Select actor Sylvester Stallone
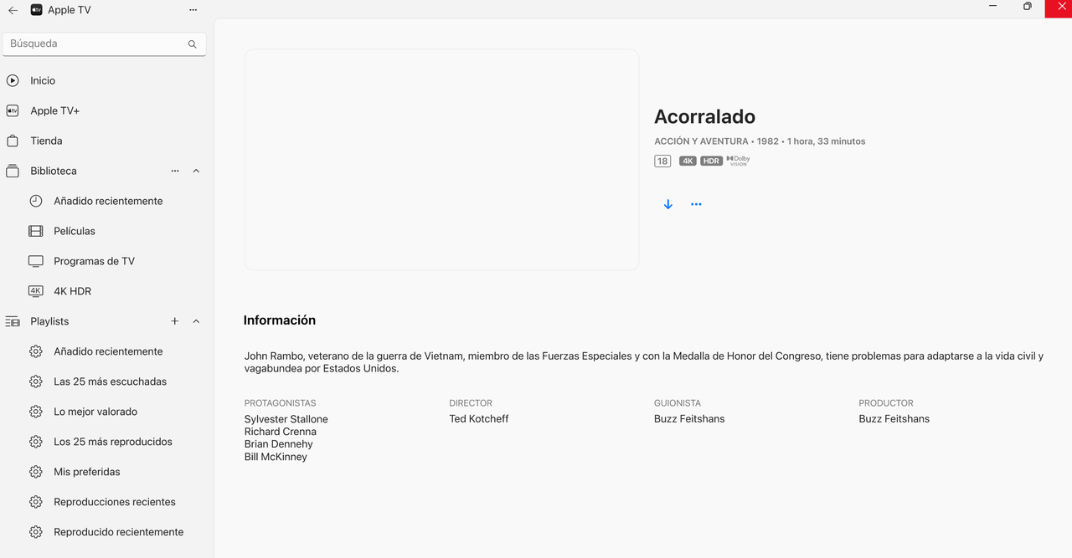 [286, 419]
